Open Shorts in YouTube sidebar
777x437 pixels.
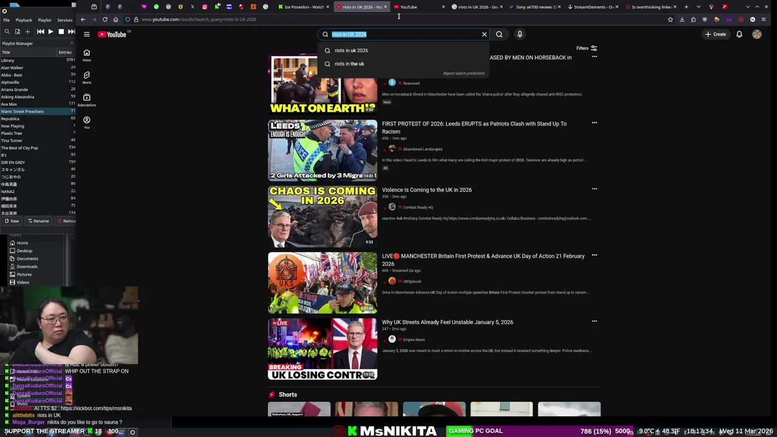[87, 78]
